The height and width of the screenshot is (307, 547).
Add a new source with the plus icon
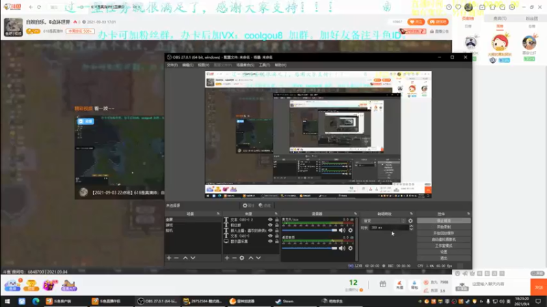227,258
